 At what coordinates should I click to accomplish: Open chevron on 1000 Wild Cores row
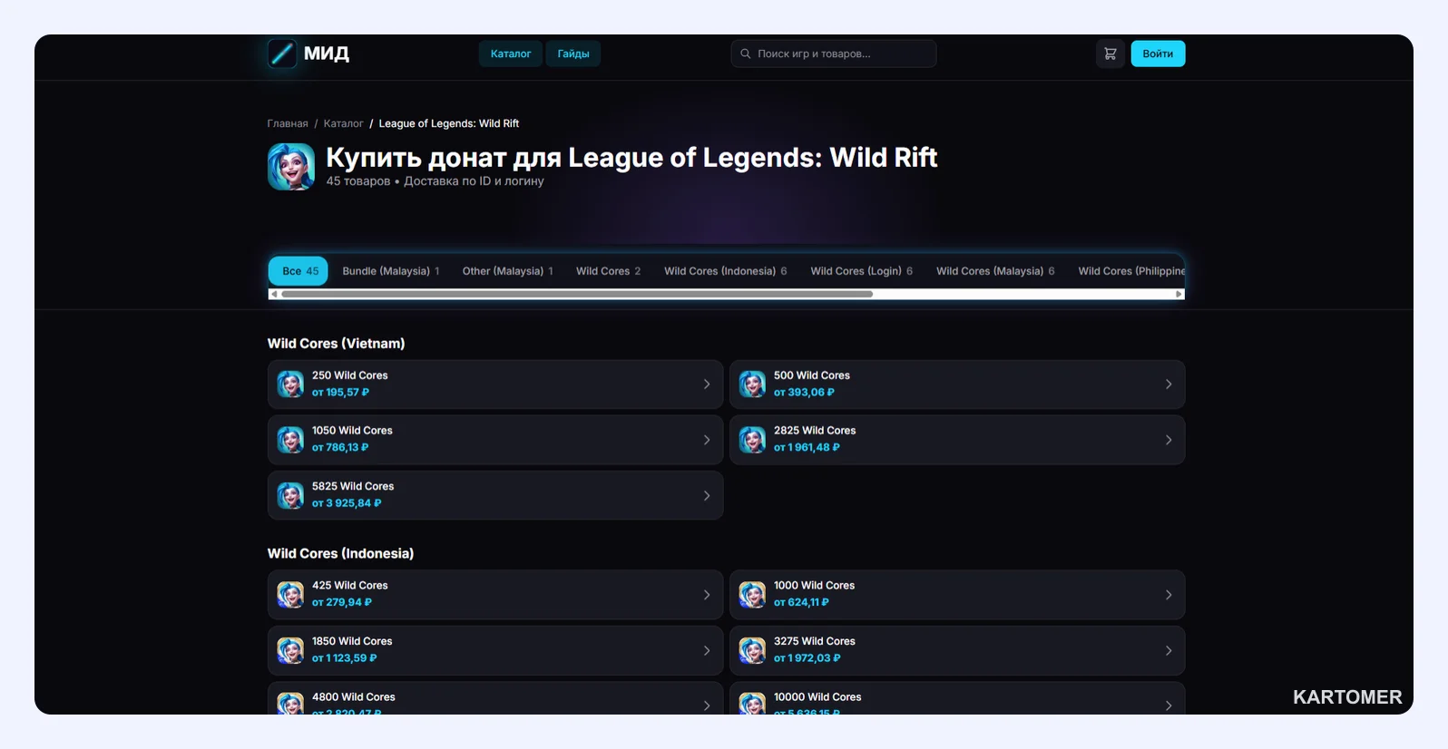pos(1169,595)
